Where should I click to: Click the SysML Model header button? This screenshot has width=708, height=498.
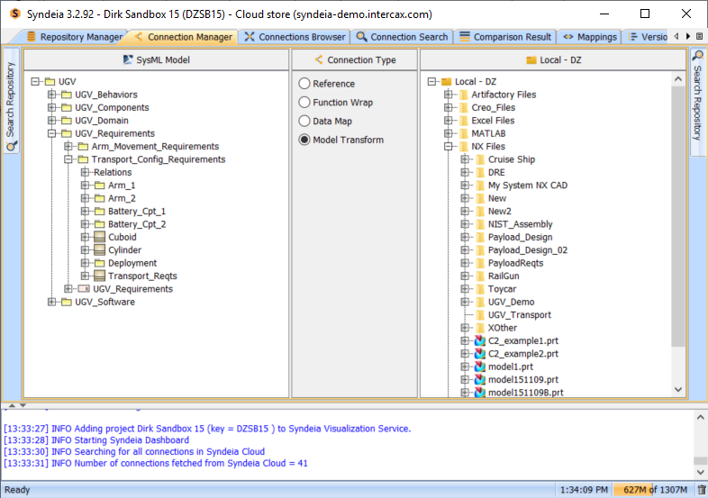pyautogui.click(x=156, y=59)
